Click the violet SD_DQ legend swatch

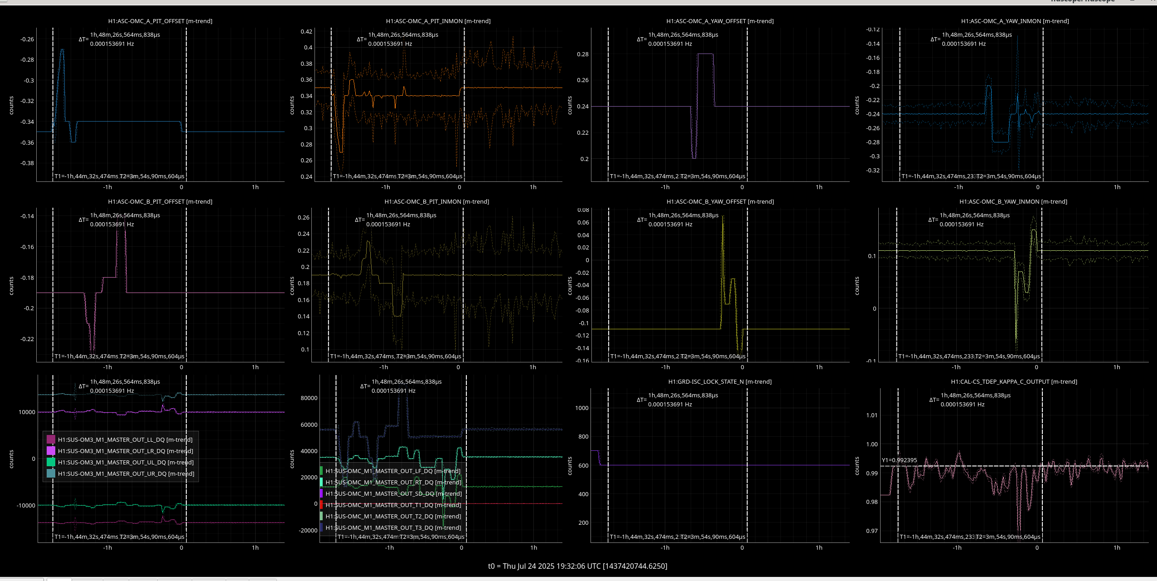321,493
